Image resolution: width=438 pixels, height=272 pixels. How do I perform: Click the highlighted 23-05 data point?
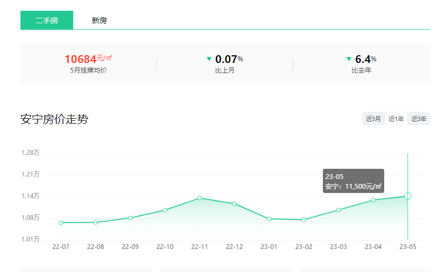pyautogui.click(x=408, y=196)
